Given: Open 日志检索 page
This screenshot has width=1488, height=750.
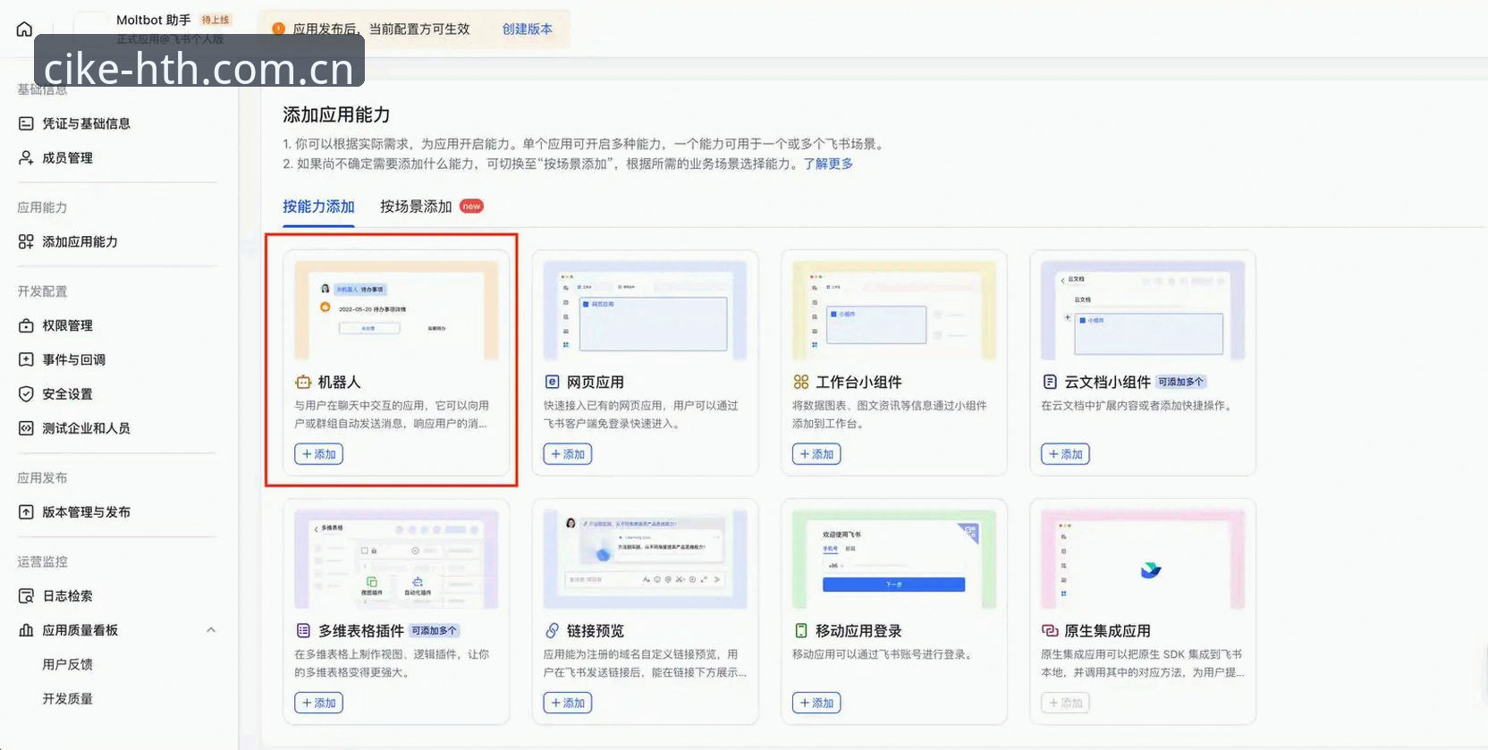Looking at the screenshot, I should click(x=67, y=596).
